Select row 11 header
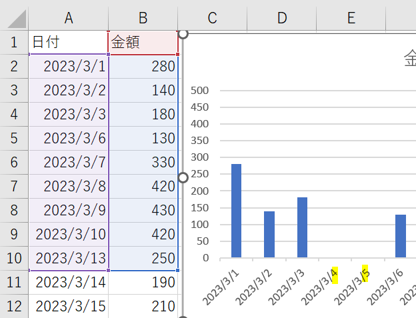 click(14, 282)
